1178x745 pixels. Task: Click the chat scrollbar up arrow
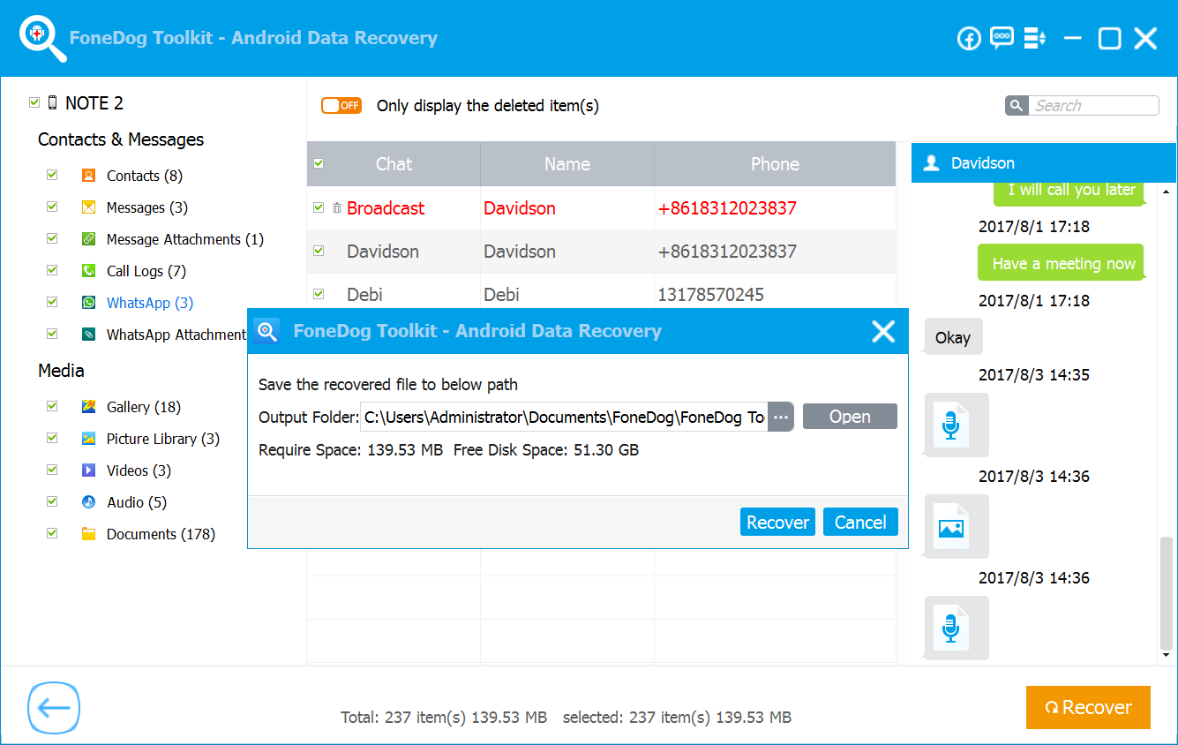tap(1167, 191)
